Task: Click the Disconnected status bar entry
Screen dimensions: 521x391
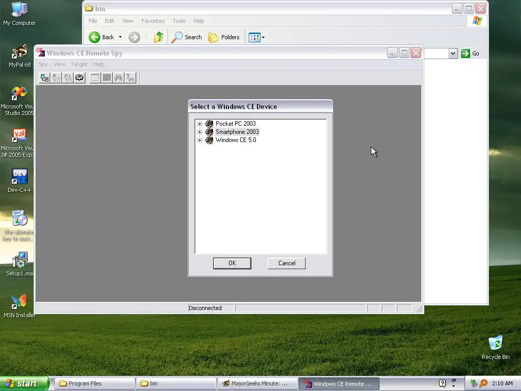Action: pyautogui.click(x=211, y=308)
